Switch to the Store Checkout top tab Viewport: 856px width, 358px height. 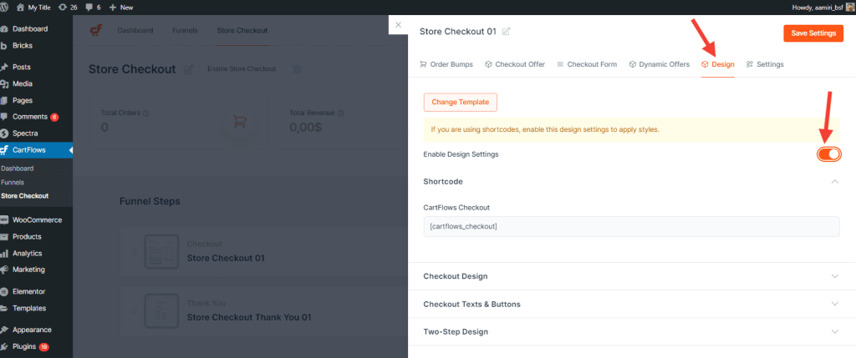point(242,31)
